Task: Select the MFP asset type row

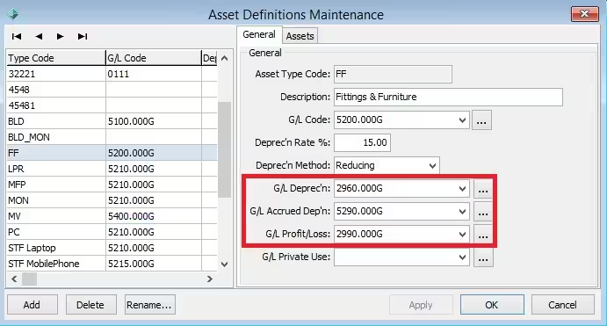Action: [112, 185]
